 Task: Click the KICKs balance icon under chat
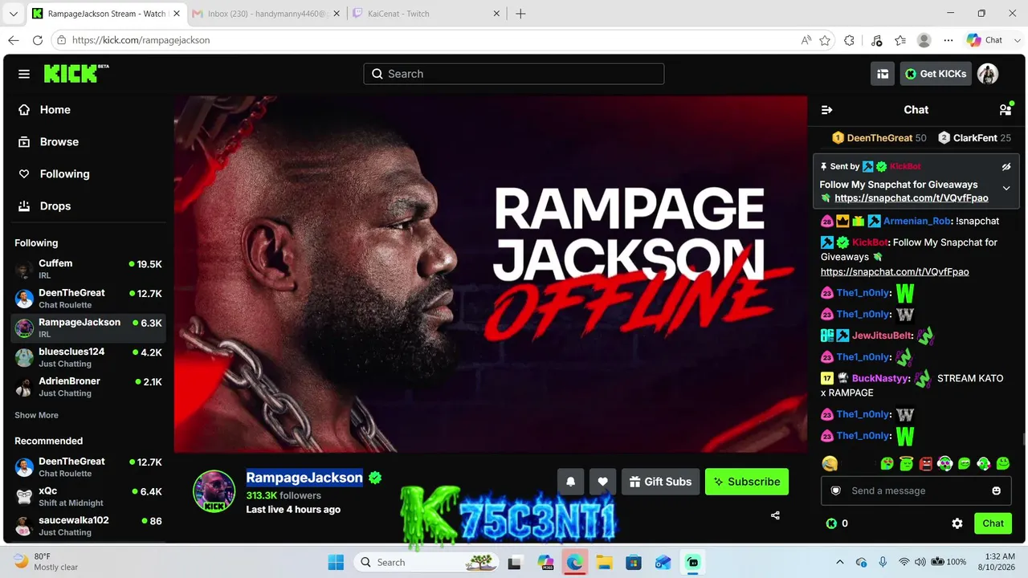click(x=831, y=523)
